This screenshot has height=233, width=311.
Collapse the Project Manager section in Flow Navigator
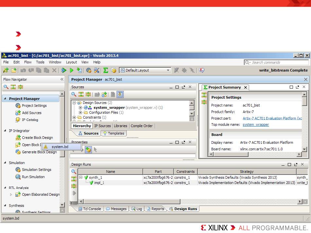click(5, 98)
